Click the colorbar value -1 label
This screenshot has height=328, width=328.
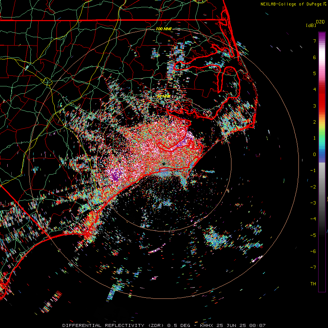click(x=313, y=171)
